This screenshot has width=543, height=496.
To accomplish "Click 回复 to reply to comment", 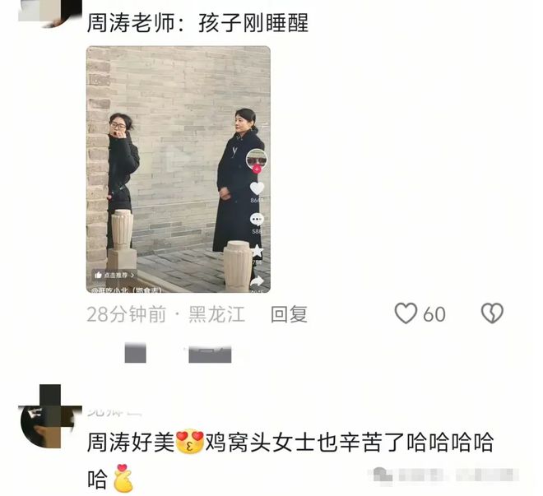I will (289, 314).
